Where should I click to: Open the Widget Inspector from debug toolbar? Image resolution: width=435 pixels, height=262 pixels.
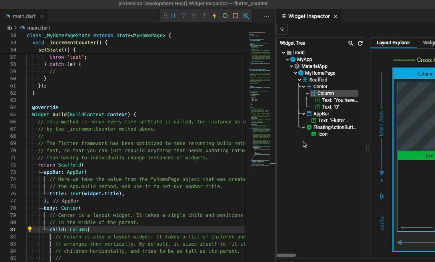coord(246,16)
